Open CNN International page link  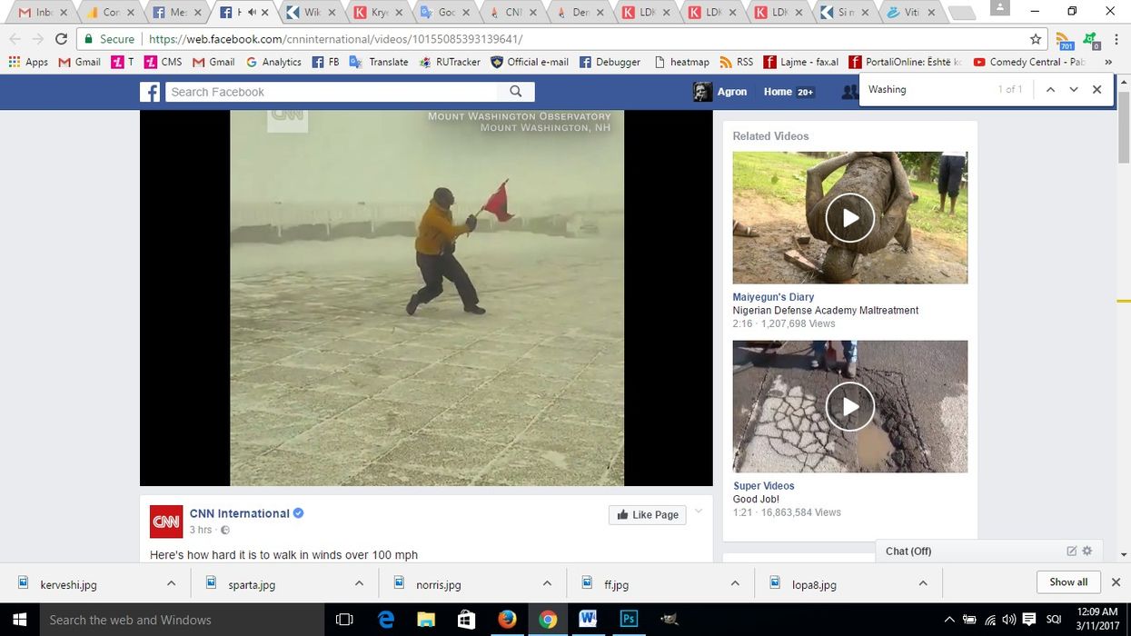(239, 513)
